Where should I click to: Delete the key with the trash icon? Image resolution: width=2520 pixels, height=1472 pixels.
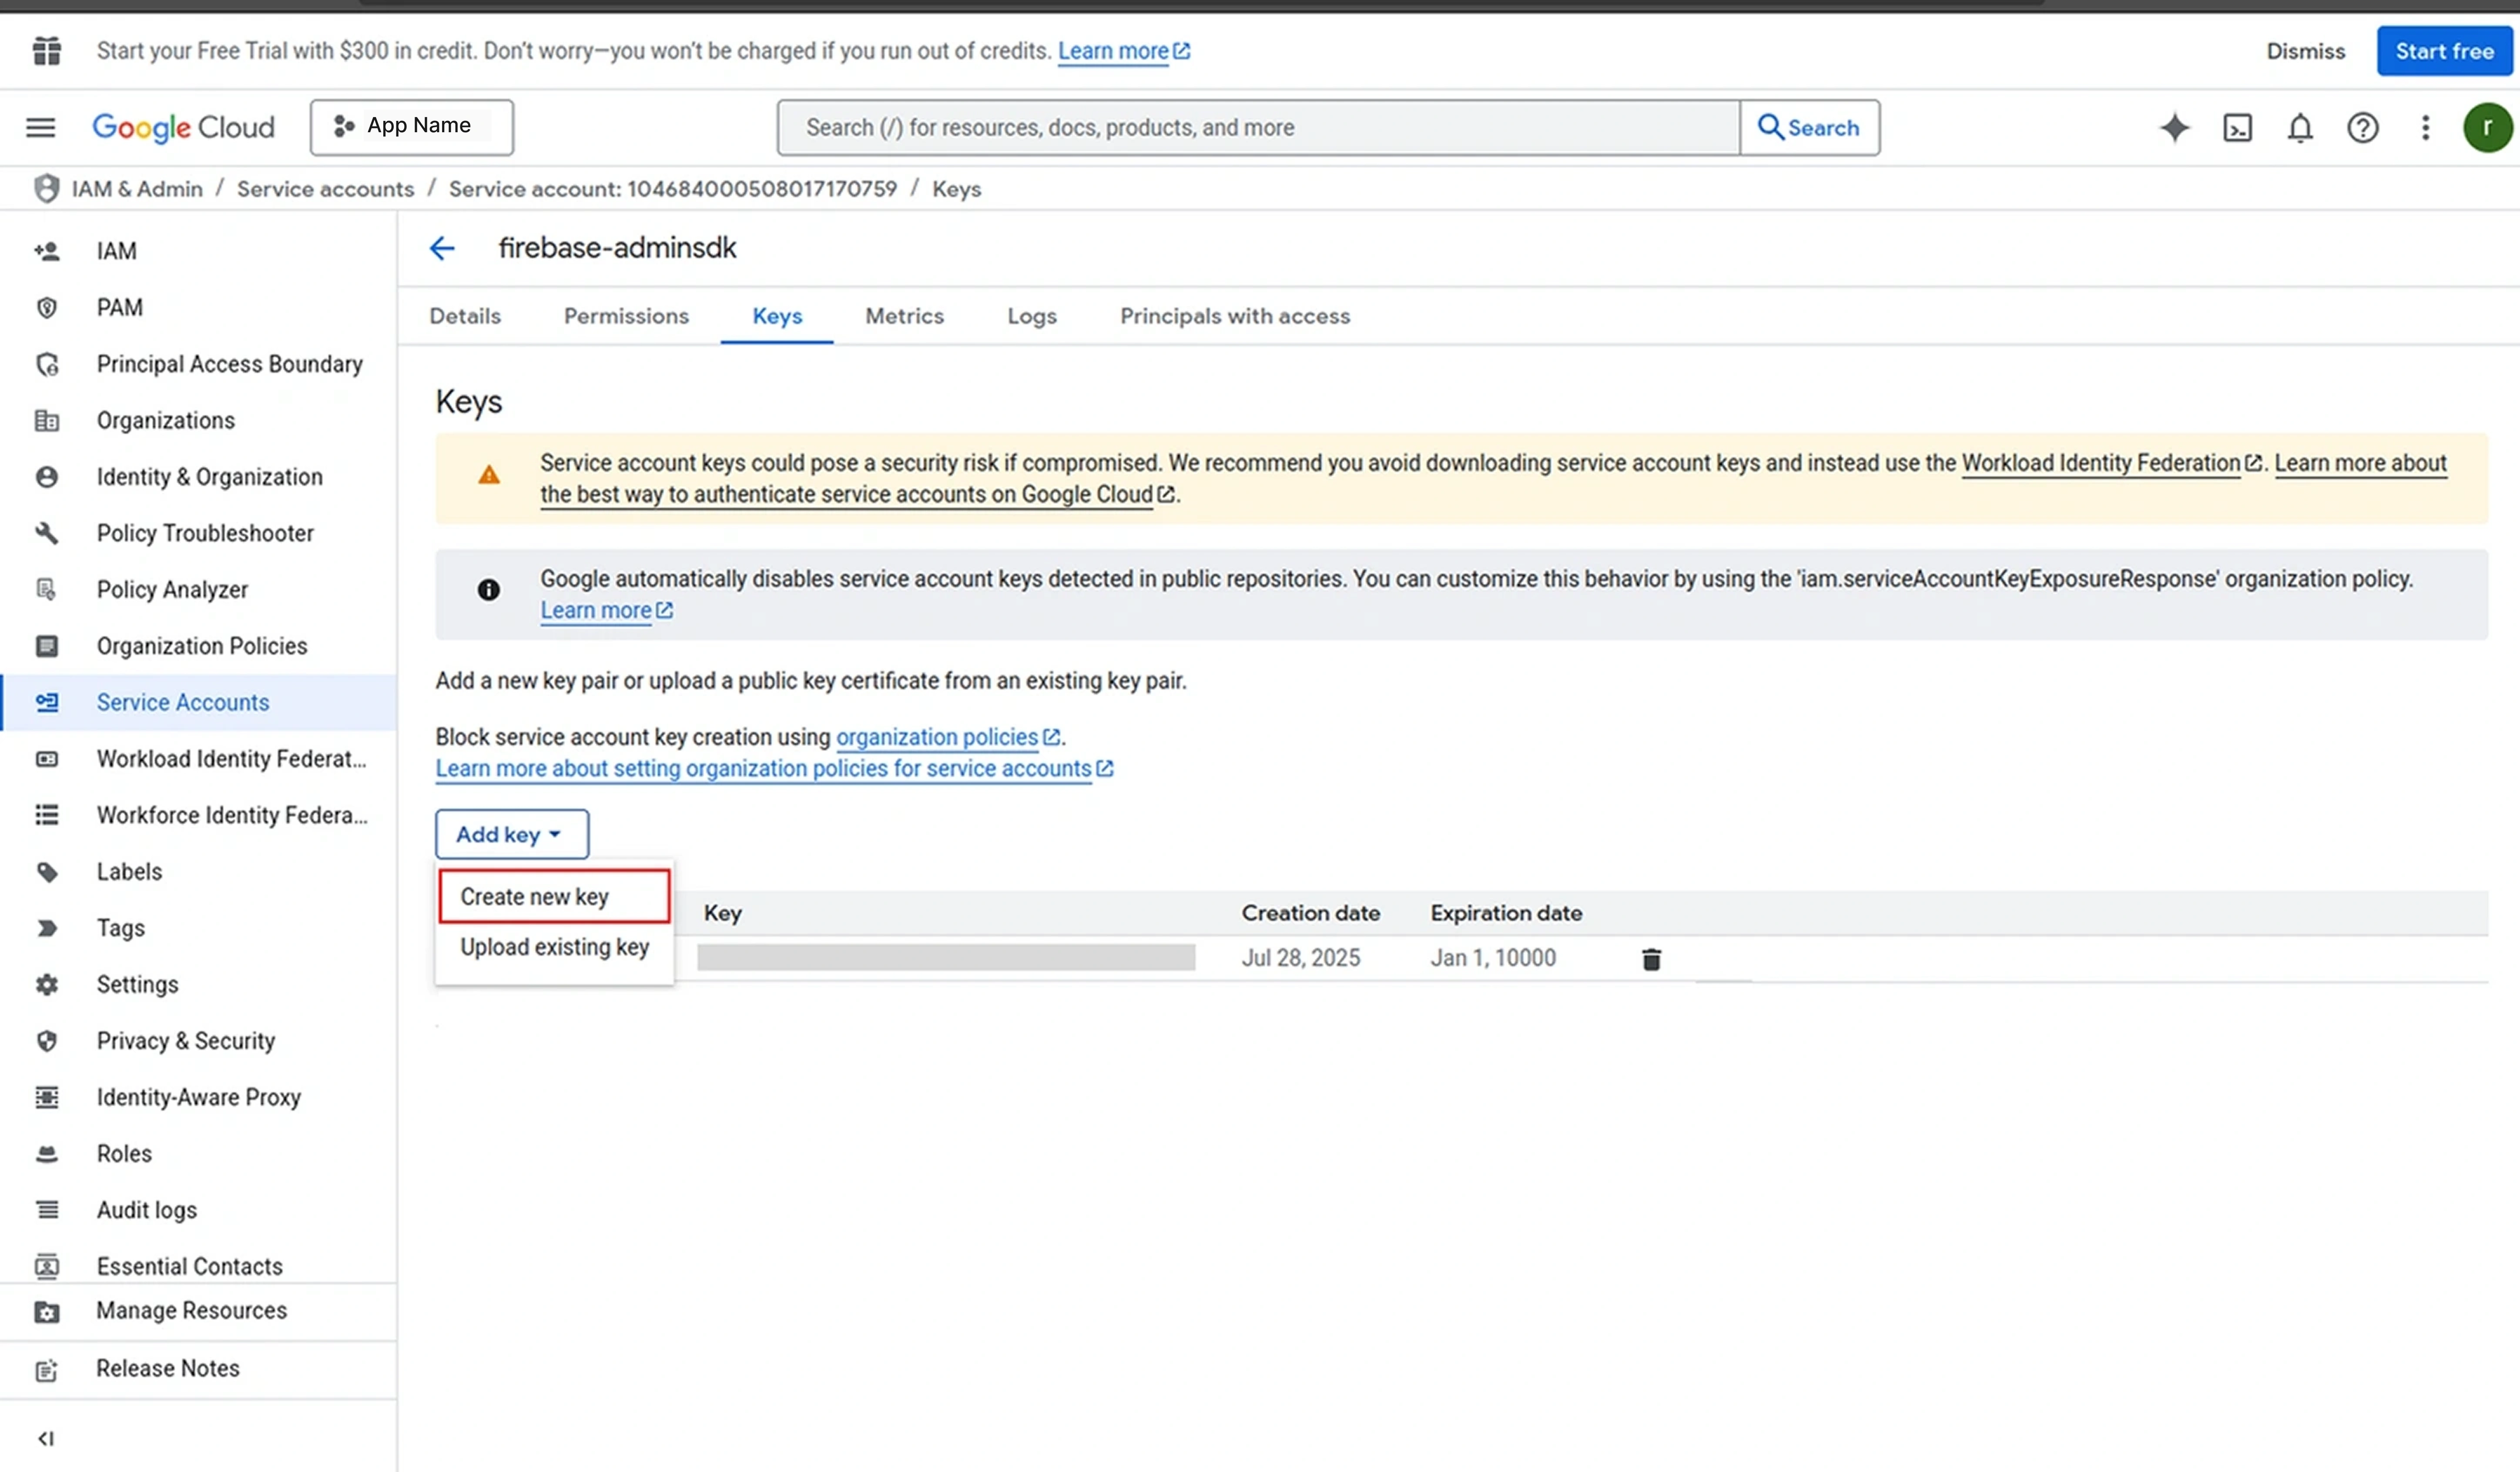[1651, 959]
